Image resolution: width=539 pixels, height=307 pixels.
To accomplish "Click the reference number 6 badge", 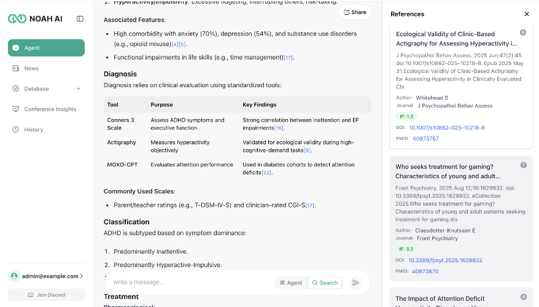I will [x=523, y=33].
